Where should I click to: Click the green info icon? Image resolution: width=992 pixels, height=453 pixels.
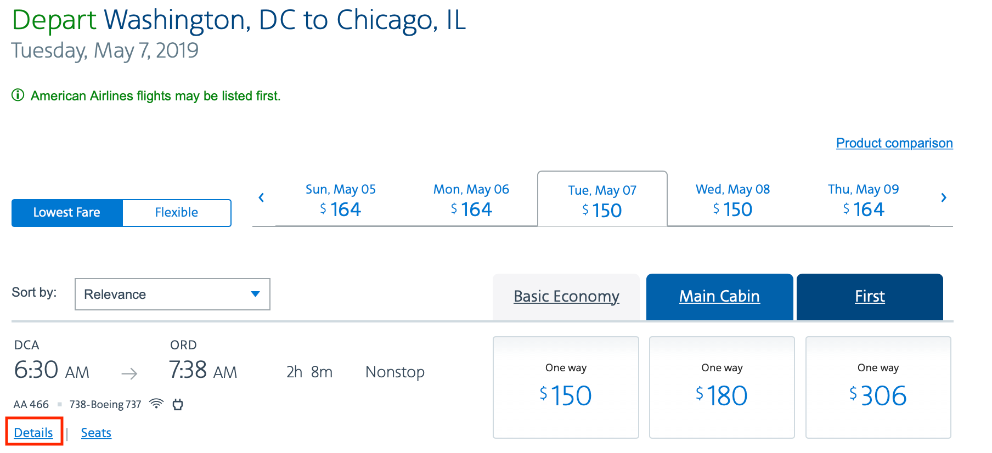[18, 95]
